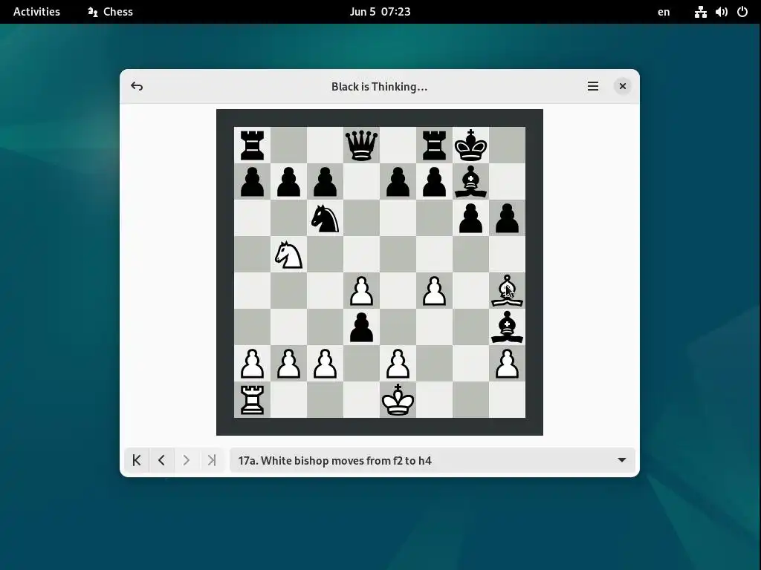Viewport: 761px width, 570px height.
Task: Click the power icon in top bar
Action: tap(742, 12)
